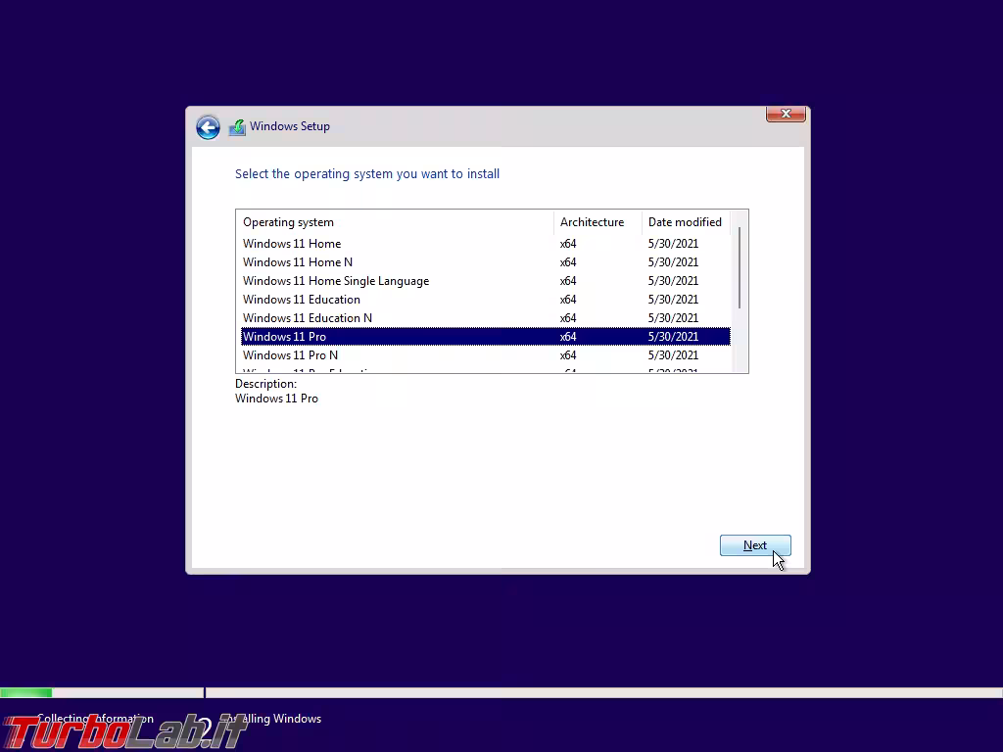Click the 5/30/2021 date for Windows 11 Pro N

click(673, 355)
